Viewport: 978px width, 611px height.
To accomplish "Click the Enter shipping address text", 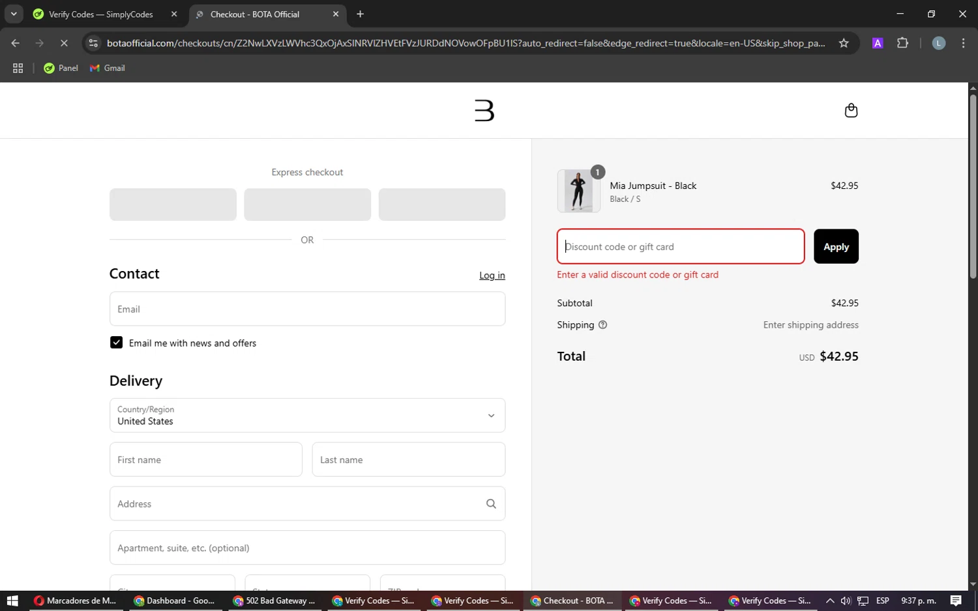I will [x=810, y=324].
